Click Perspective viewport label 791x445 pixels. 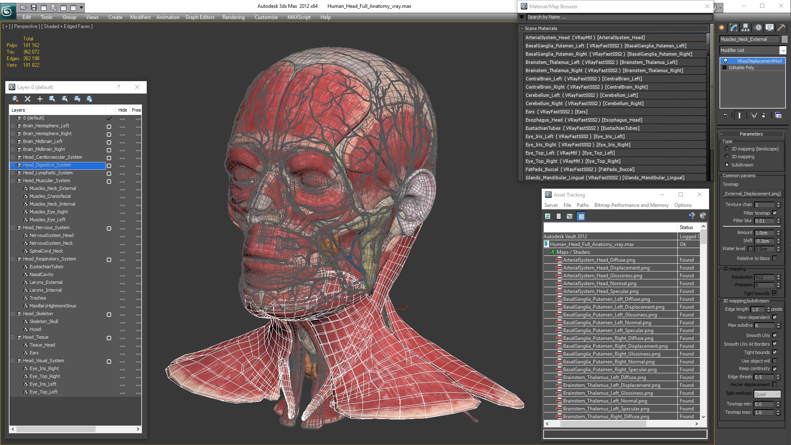(26, 26)
